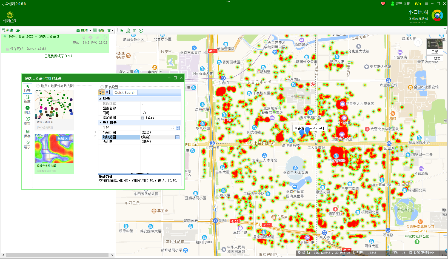The height and width of the screenshot is (259, 448).
Task: Expand the 辅助 dropdown arrow
Action: 90,31
